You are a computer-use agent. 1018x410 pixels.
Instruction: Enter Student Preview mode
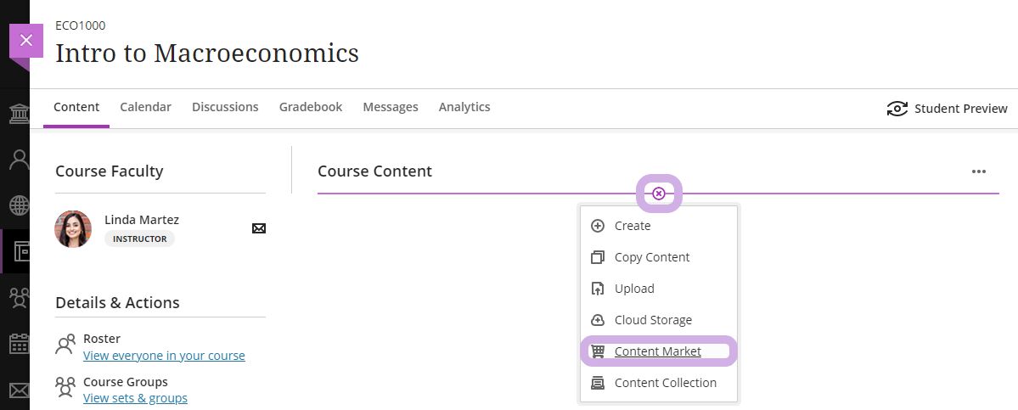coord(948,109)
